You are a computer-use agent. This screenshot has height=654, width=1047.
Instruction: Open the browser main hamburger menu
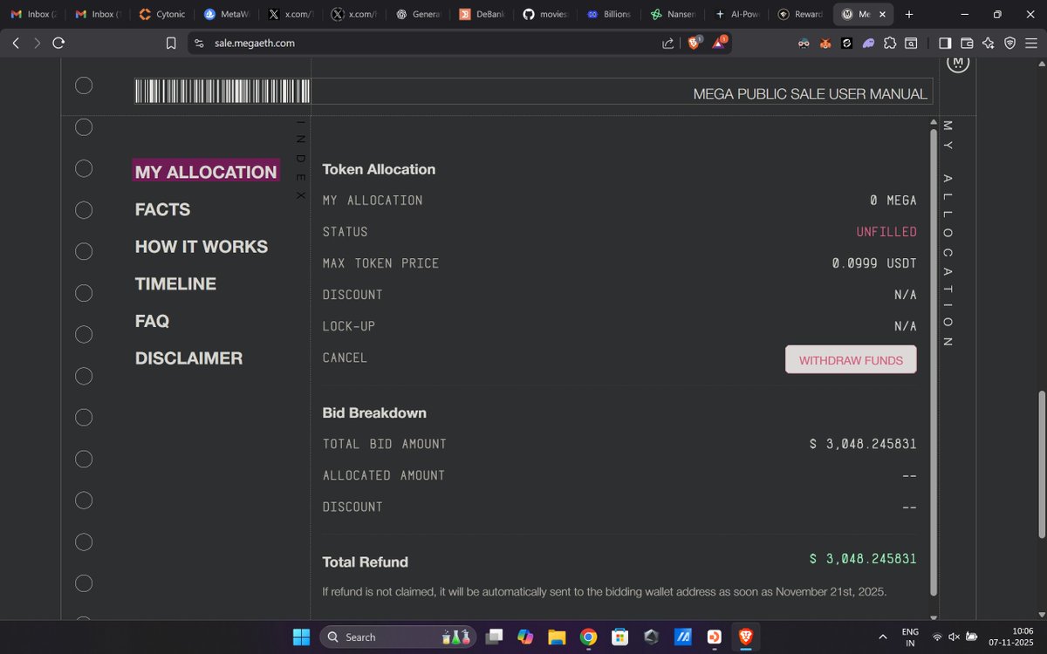coord(1031,43)
